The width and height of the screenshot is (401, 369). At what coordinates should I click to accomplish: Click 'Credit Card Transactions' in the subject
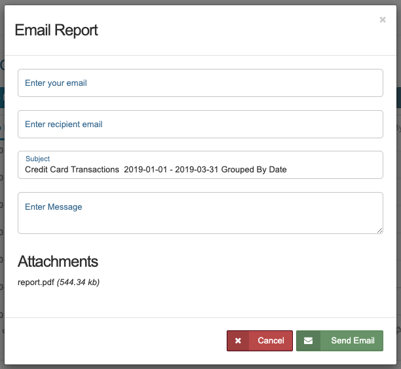(72, 170)
